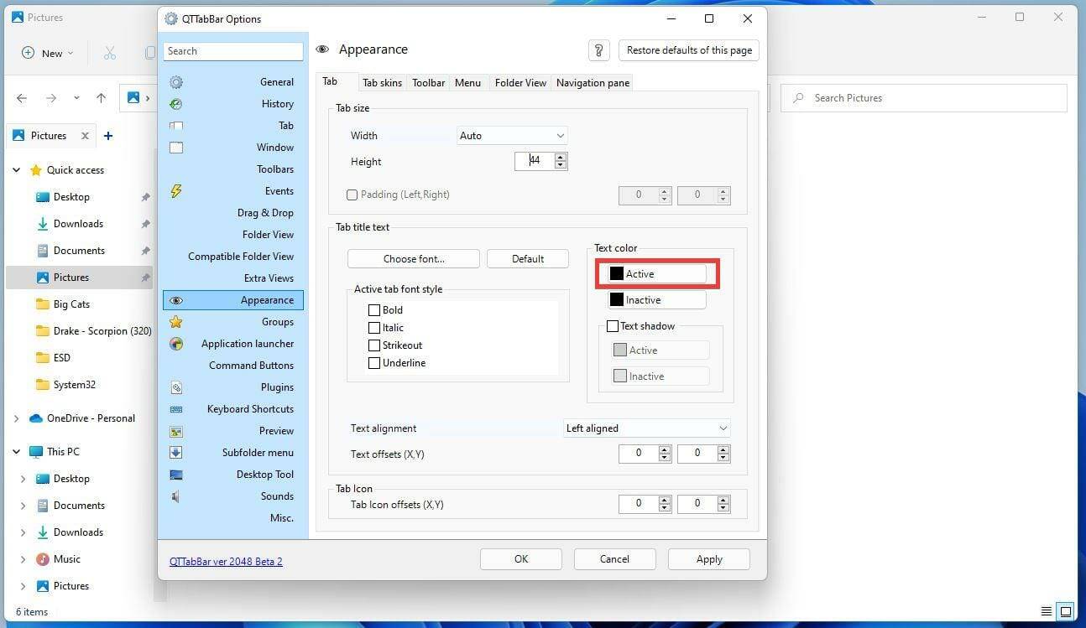Select the Sounds speaker icon
The image size is (1086, 628).
176,496
